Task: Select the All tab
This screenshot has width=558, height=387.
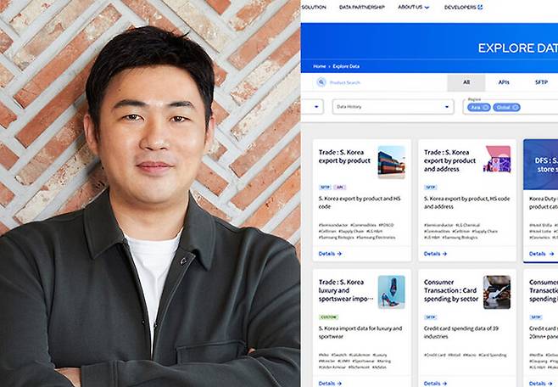Action: 466,82
